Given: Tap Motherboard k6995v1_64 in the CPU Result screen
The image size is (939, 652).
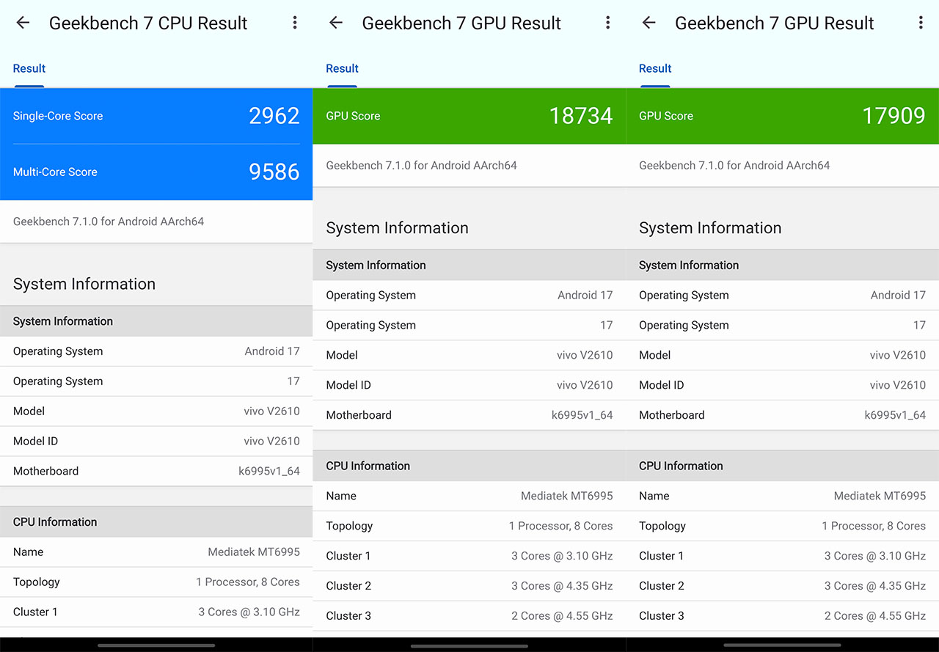Looking at the screenshot, I should tap(156, 472).
